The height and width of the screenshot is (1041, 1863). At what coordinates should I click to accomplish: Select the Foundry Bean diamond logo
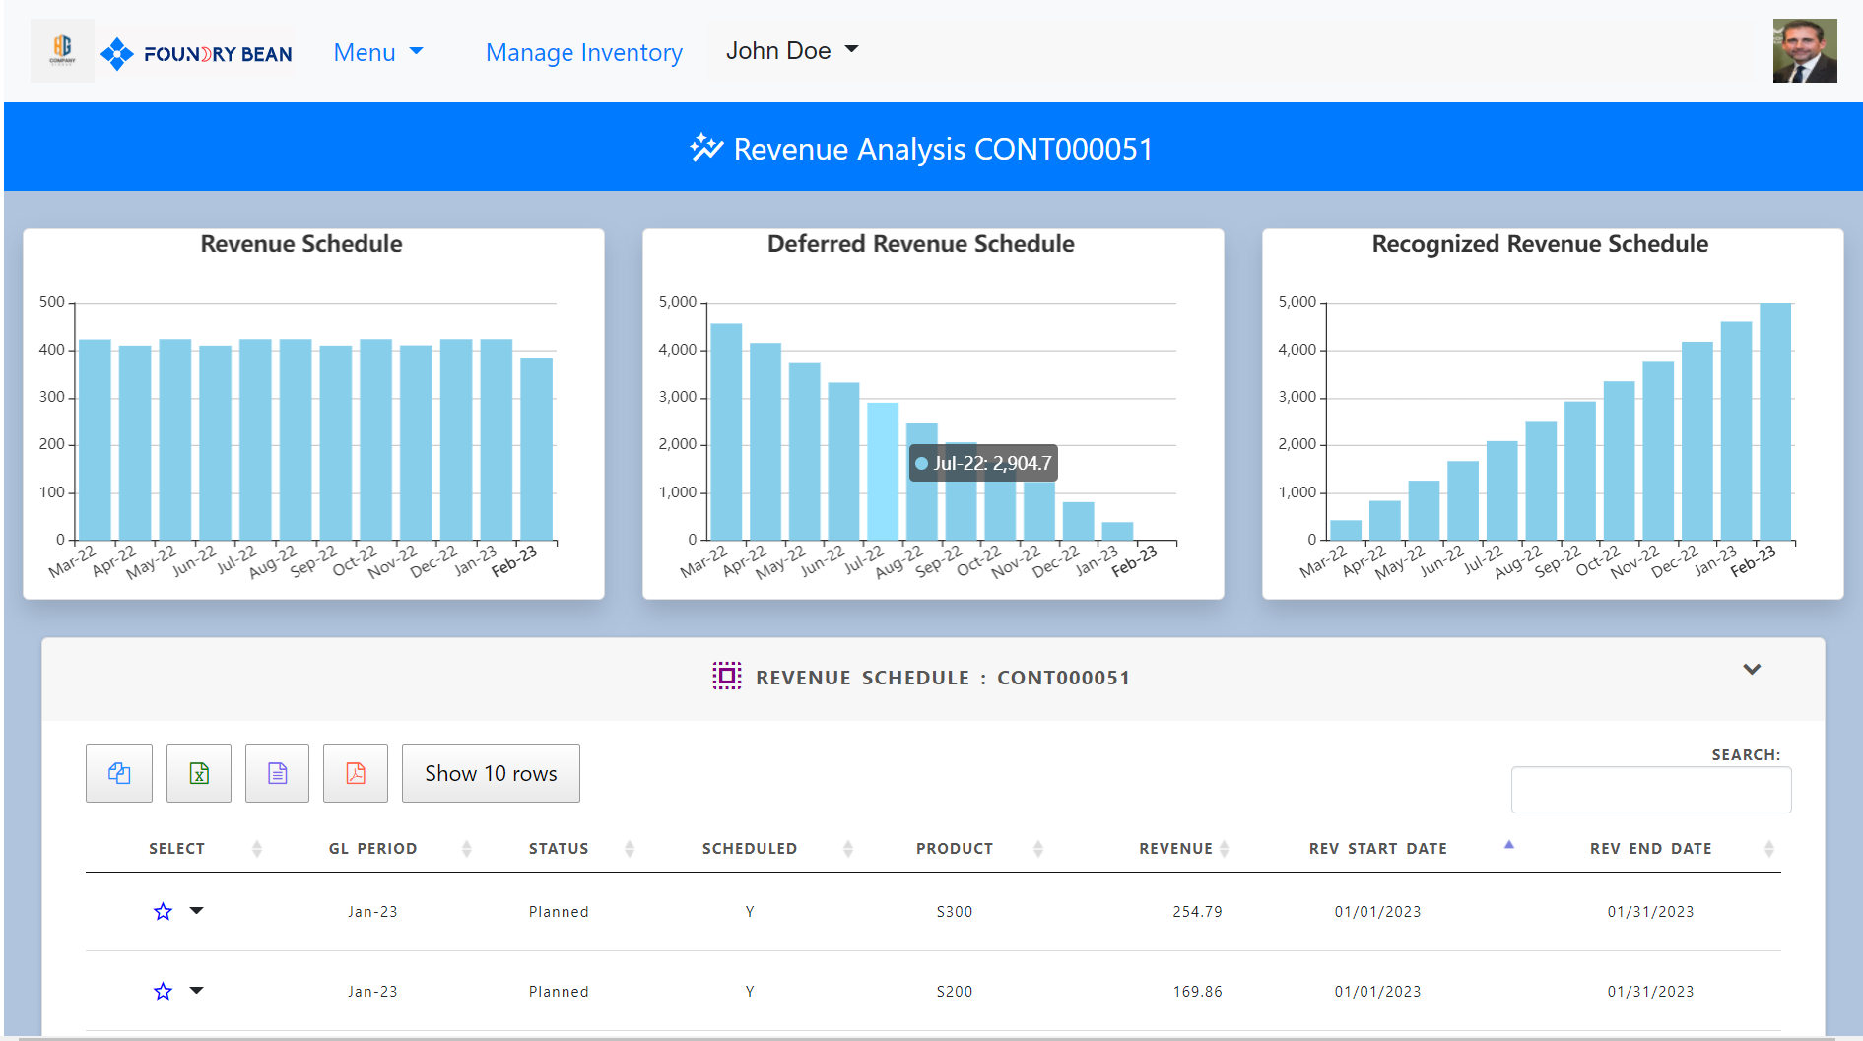pyautogui.click(x=117, y=51)
